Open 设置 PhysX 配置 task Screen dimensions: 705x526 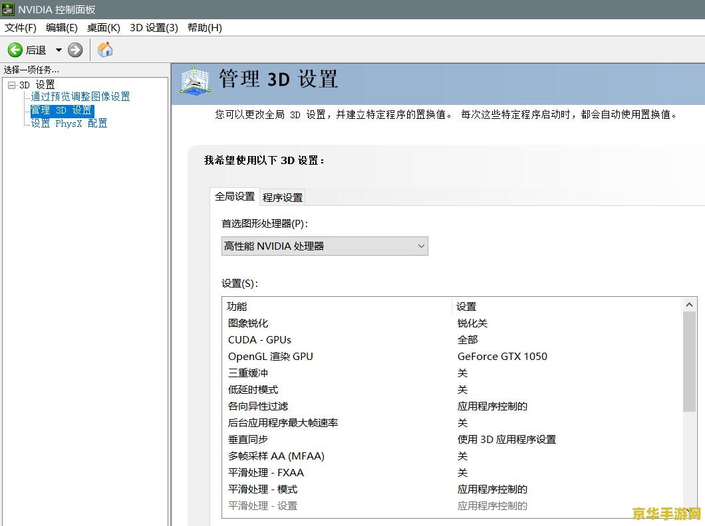(x=69, y=124)
